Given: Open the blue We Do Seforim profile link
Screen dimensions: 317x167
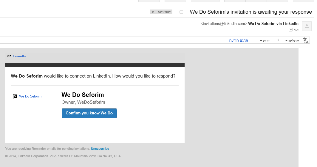Looking at the screenshot, I should [x=30, y=96].
